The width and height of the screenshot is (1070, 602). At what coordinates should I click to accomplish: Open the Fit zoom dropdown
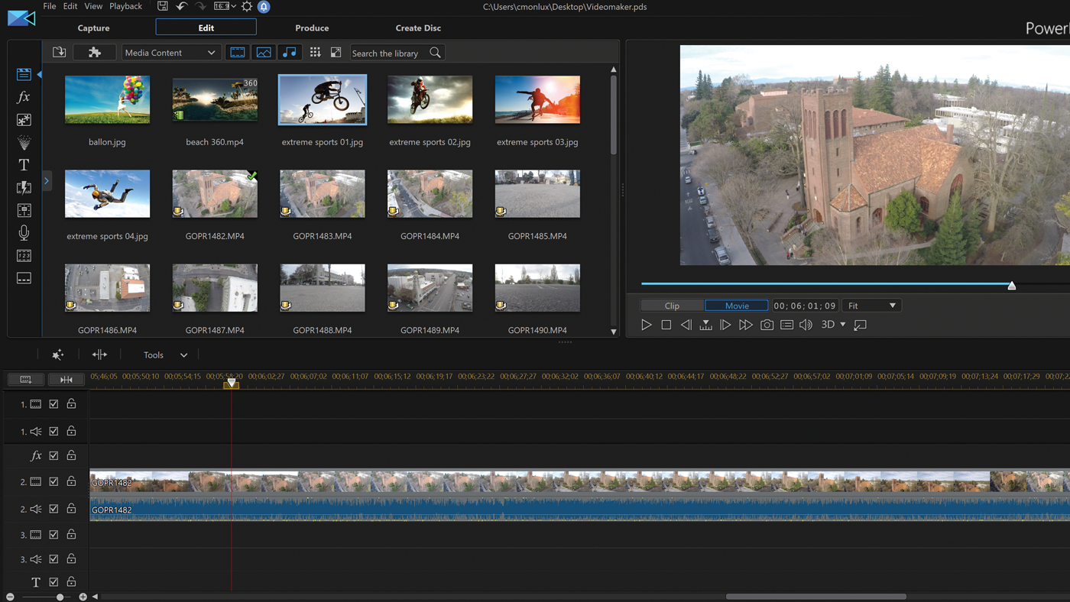[872, 306]
